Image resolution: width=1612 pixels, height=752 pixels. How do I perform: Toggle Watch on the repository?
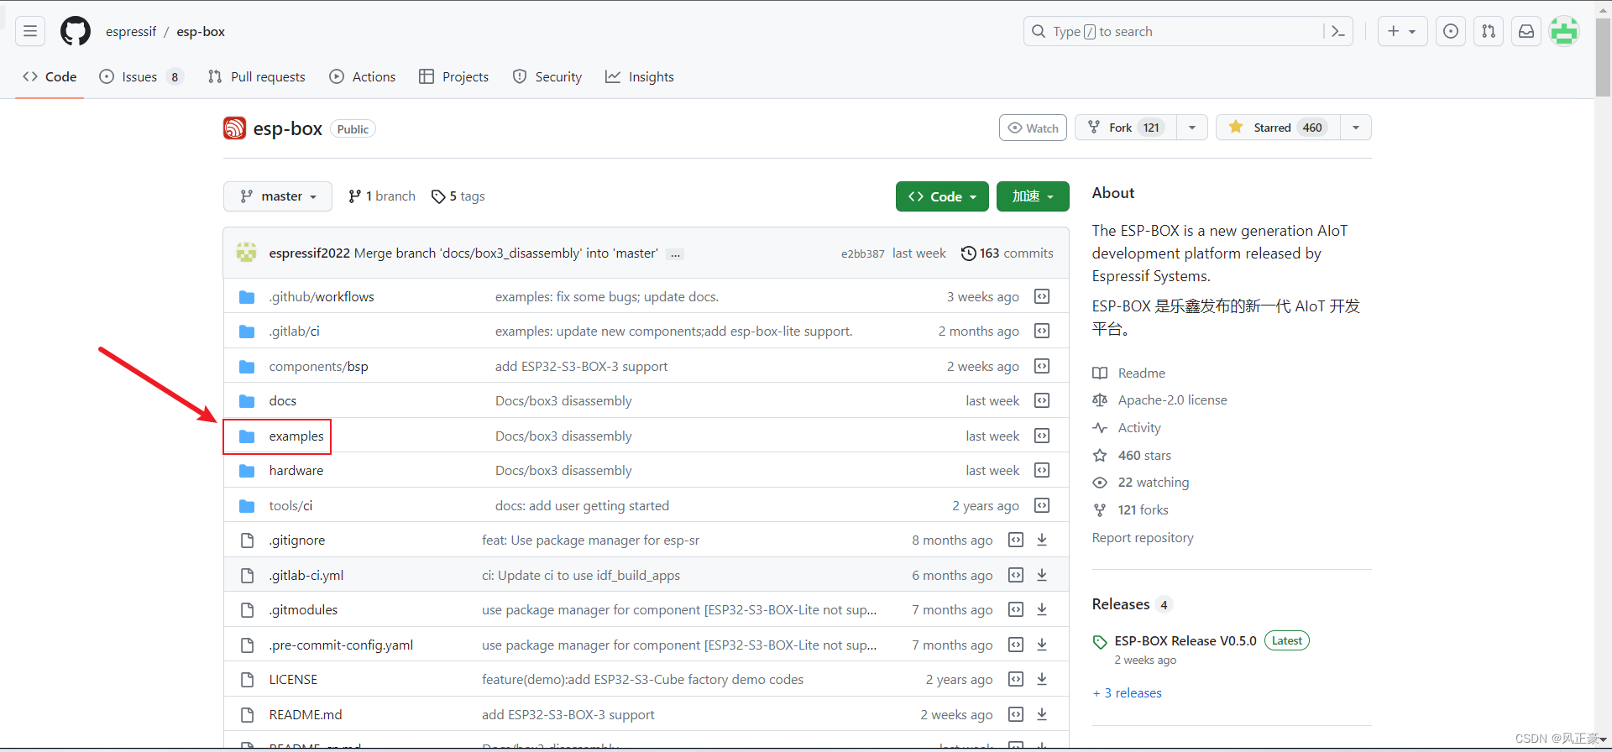pos(1033,128)
